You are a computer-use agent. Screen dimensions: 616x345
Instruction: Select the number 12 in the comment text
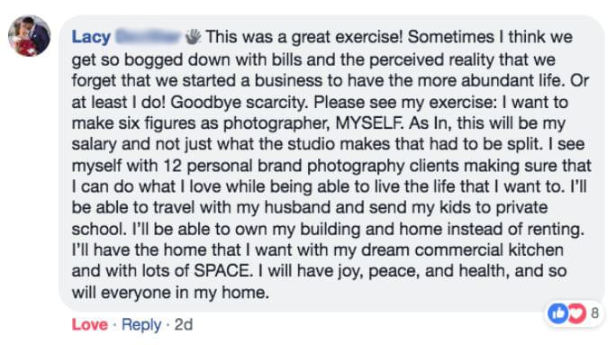[x=173, y=166]
